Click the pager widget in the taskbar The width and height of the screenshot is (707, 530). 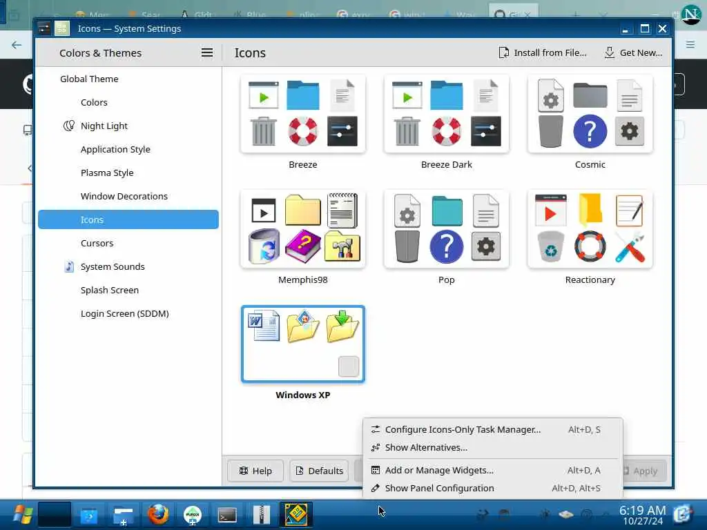click(54, 514)
